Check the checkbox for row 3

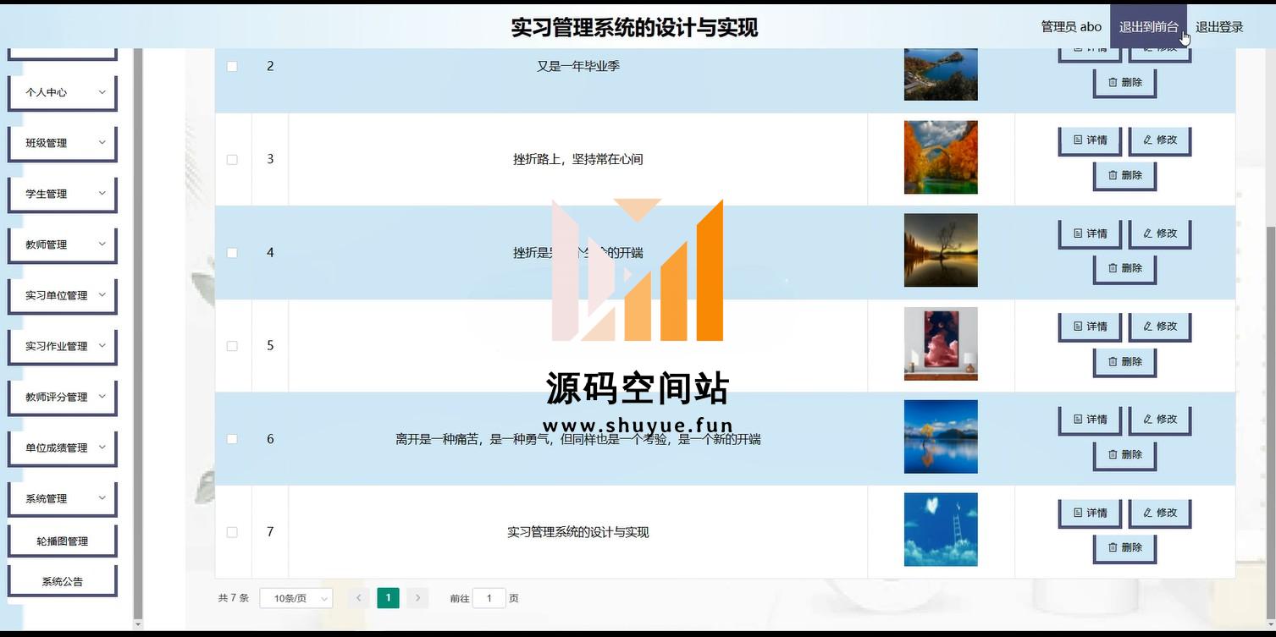click(232, 160)
